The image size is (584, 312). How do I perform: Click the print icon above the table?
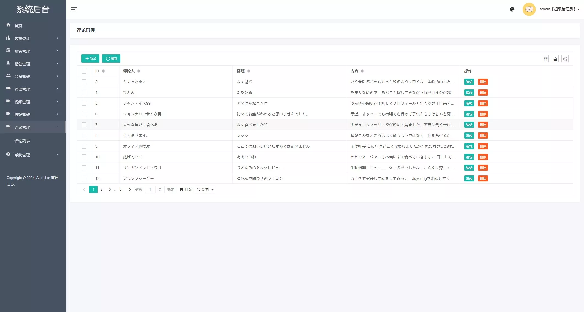coord(565,59)
